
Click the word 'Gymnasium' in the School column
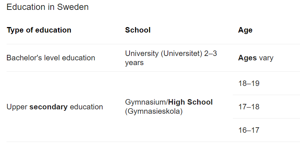[x=146, y=102]
